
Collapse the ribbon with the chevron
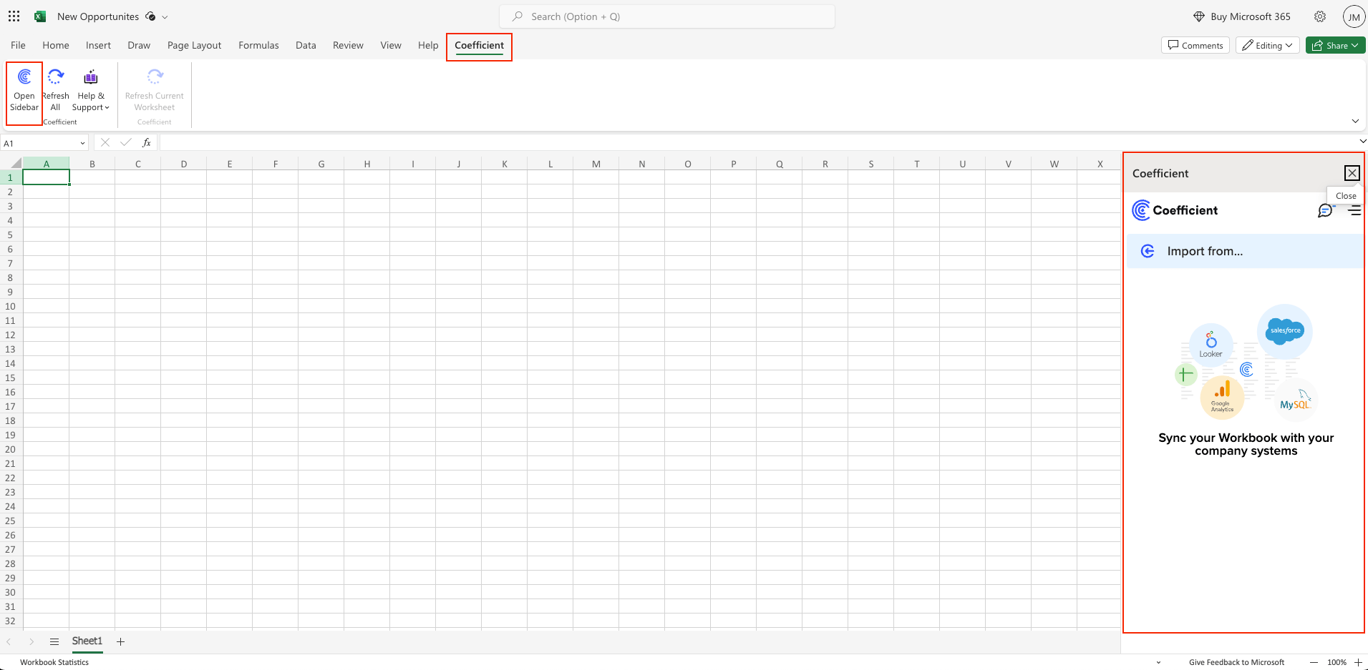point(1355,121)
